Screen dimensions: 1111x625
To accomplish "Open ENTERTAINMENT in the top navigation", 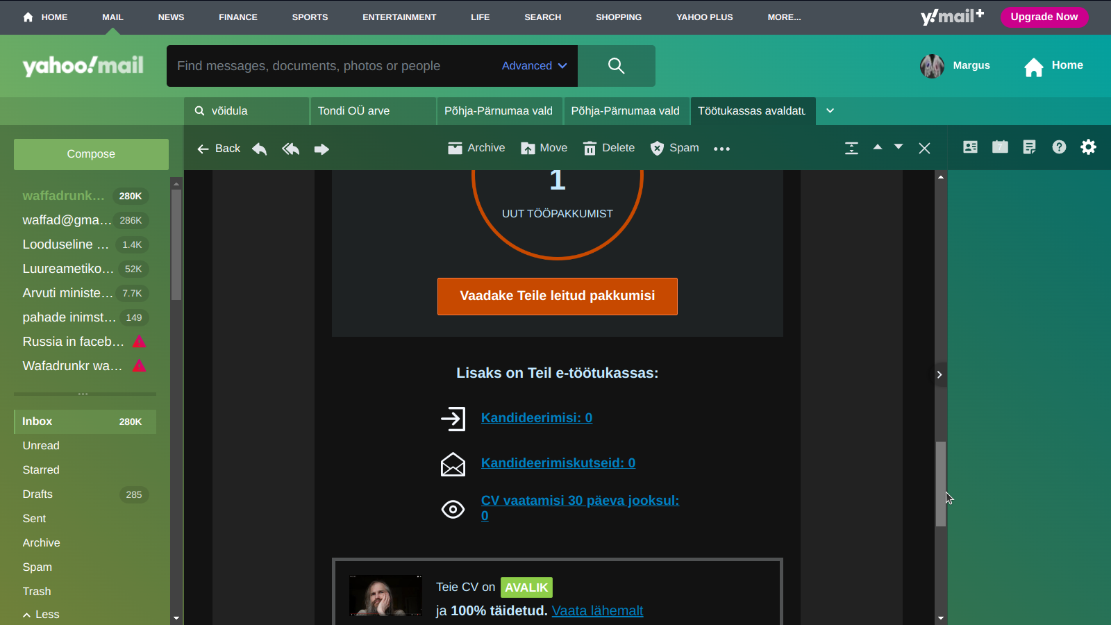I will (x=399, y=17).
